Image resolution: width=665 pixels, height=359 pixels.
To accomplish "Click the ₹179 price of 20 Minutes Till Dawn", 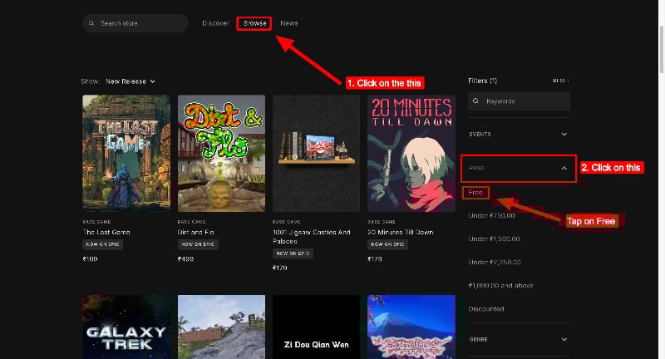I will pos(375,259).
